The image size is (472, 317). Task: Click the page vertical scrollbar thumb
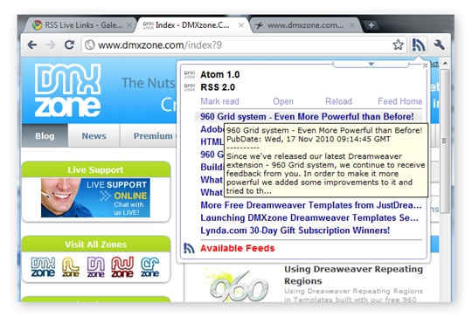point(444,141)
